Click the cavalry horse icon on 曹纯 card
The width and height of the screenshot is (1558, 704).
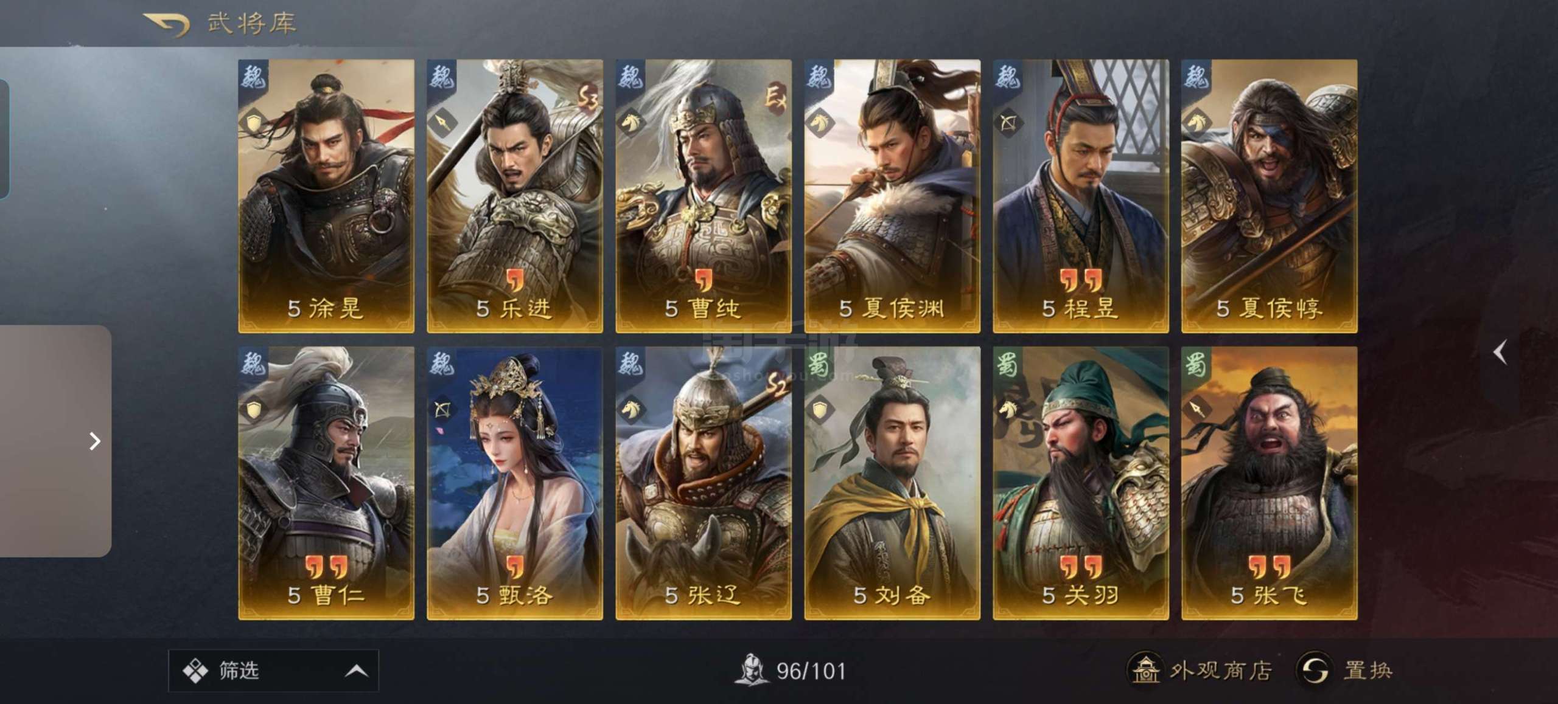631,122
